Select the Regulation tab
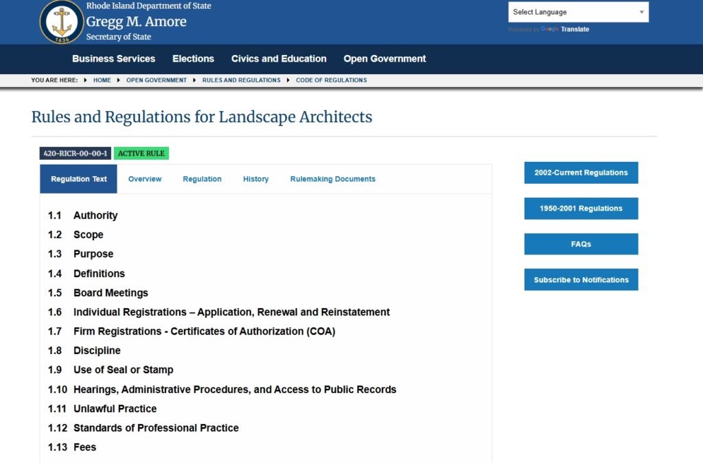The image size is (703, 463). [x=202, y=178]
